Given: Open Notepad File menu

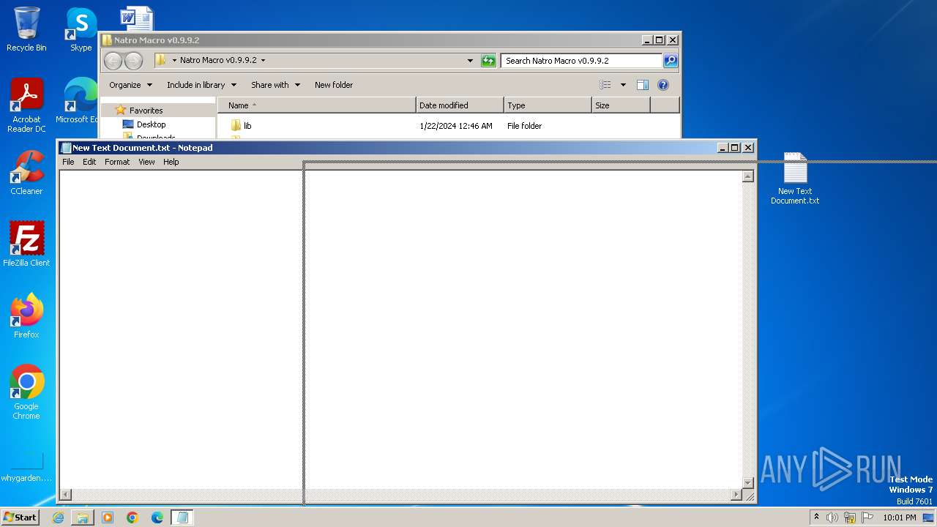Looking at the screenshot, I should [68, 162].
